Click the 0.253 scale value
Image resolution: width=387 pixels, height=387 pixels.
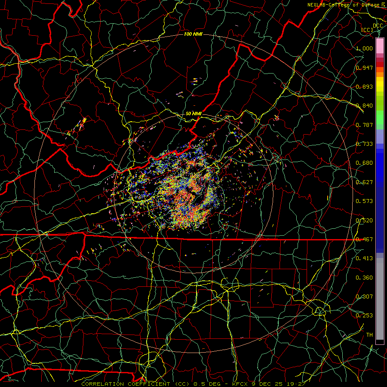[364, 316]
